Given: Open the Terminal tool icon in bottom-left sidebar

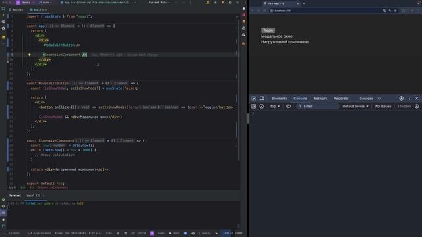Looking at the screenshot, I should (3, 213).
